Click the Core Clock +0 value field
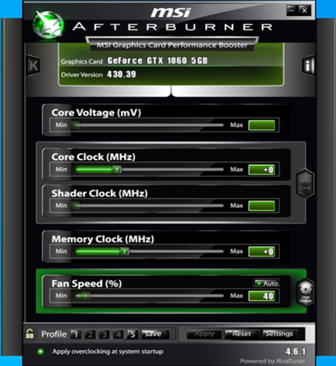The height and width of the screenshot is (366, 336). click(x=261, y=170)
